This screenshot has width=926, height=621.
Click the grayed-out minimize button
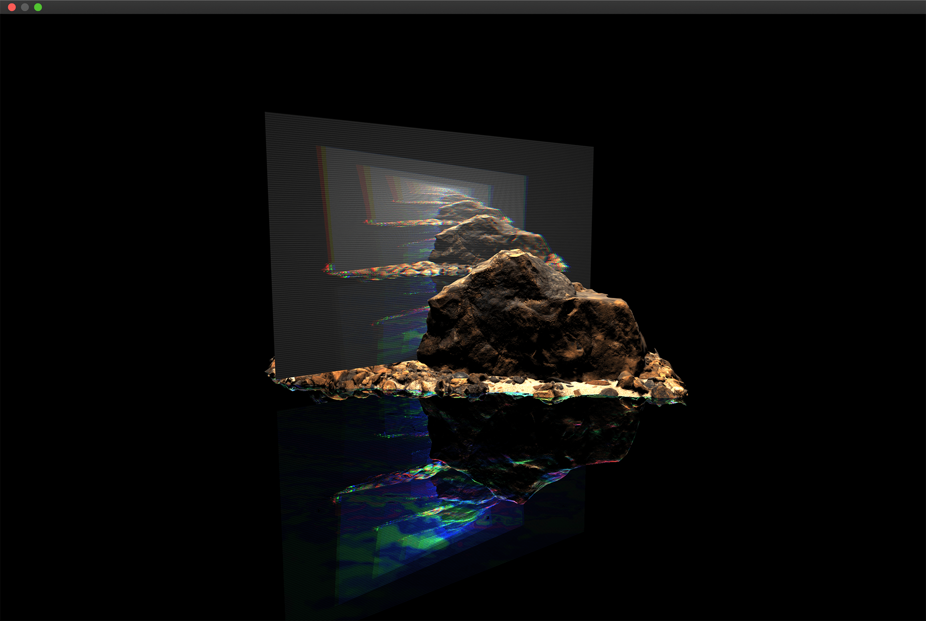click(x=25, y=7)
